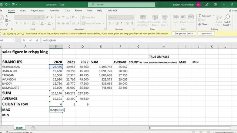Click the Undo arrow in title bar
The image size is (237, 133).
[x=6, y=5]
